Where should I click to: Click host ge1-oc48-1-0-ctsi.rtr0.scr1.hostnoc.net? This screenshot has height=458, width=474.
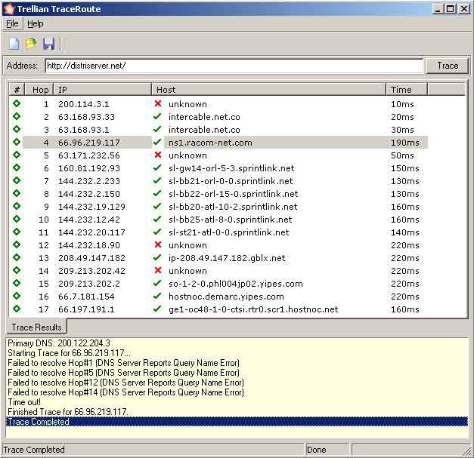click(253, 309)
